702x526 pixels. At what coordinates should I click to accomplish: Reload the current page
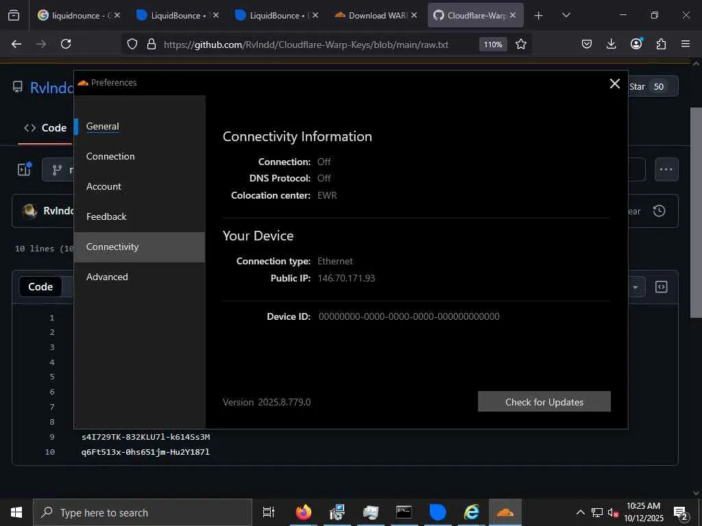click(x=66, y=44)
